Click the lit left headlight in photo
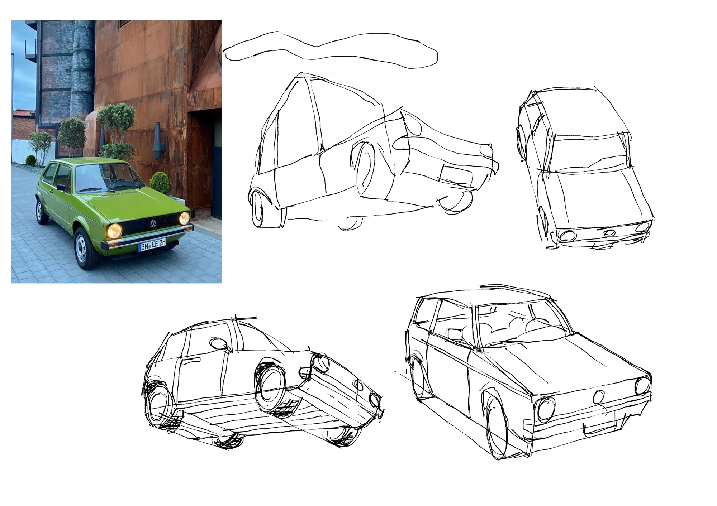The width and height of the screenshot is (717, 506). [x=115, y=231]
